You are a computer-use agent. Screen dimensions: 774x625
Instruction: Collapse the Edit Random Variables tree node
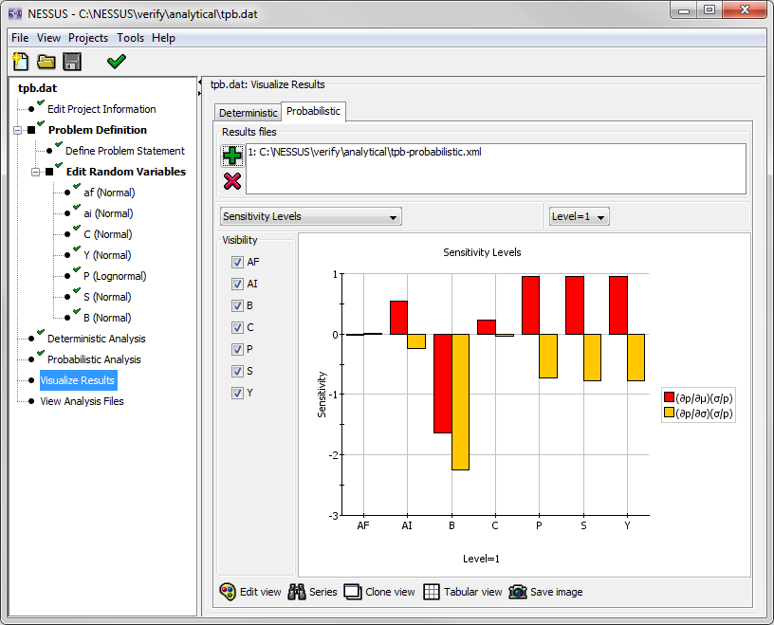click(36, 172)
